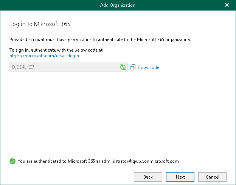236x185 pixels.
Task: Close the Add Organization dialog
Action: pos(227,5)
